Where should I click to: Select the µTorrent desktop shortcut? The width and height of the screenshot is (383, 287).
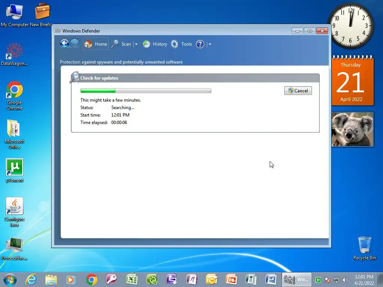(x=15, y=170)
